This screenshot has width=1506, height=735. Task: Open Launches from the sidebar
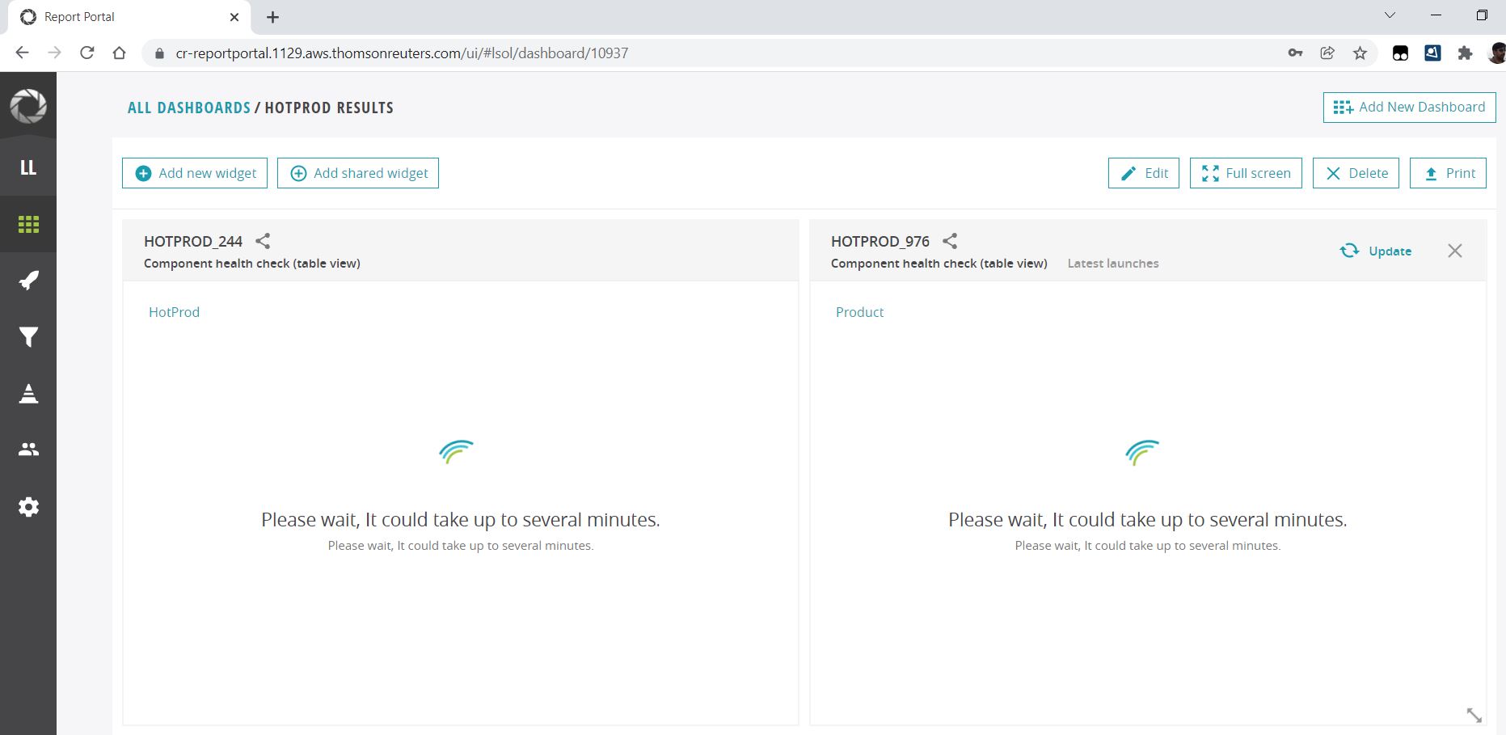pyautogui.click(x=28, y=280)
